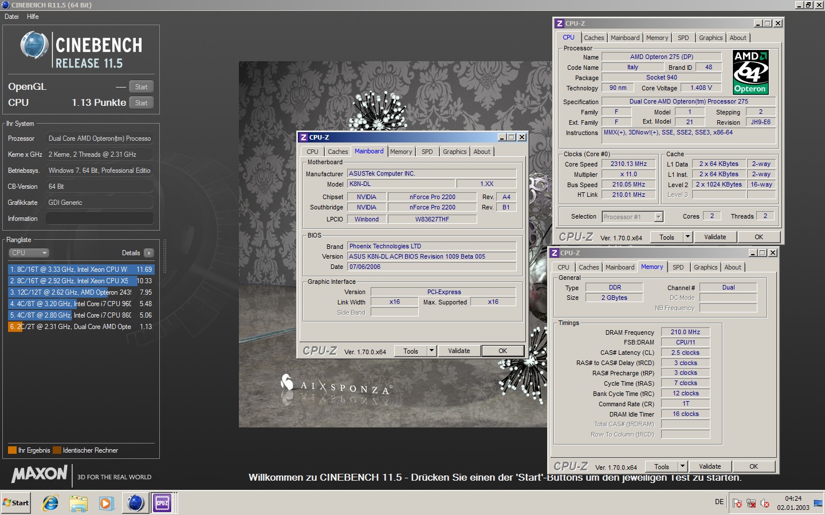The height and width of the screenshot is (515, 825).
Task: Click the network tray icon
Action: [x=751, y=503]
